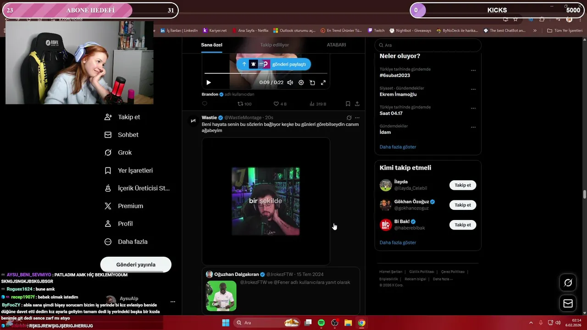Open Spotify from taskbar
The width and height of the screenshot is (587, 330).
click(x=321, y=323)
